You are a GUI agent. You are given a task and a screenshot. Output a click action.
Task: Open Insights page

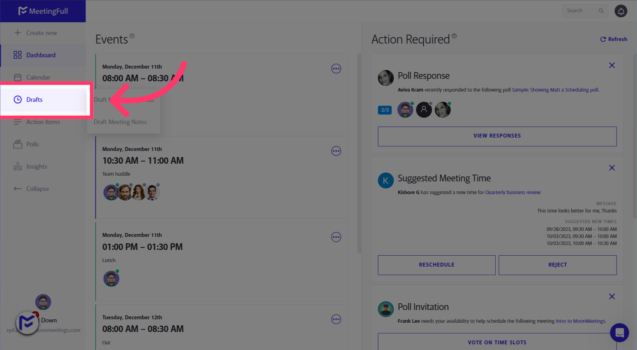click(43, 167)
